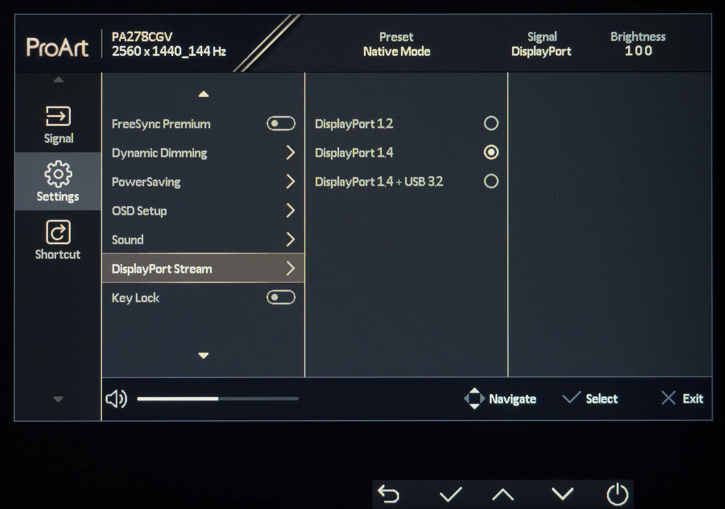The height and width of the screenshot is (509, 725).
Task: Open the Sound menu item
Action: pos(128,240)
